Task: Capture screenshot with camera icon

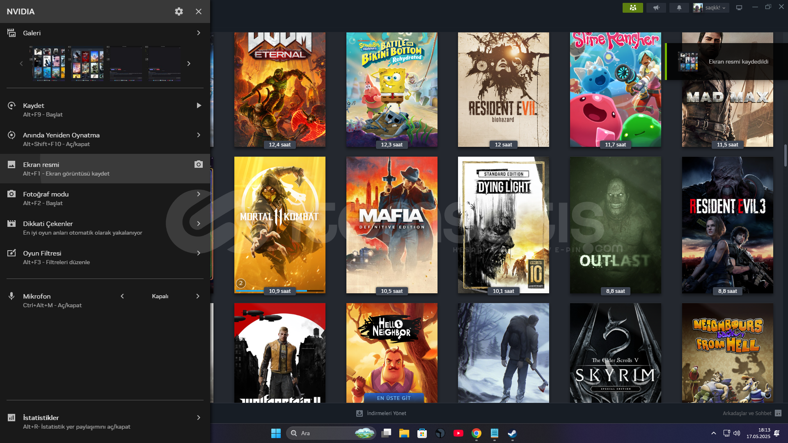Action: [199, 164]
